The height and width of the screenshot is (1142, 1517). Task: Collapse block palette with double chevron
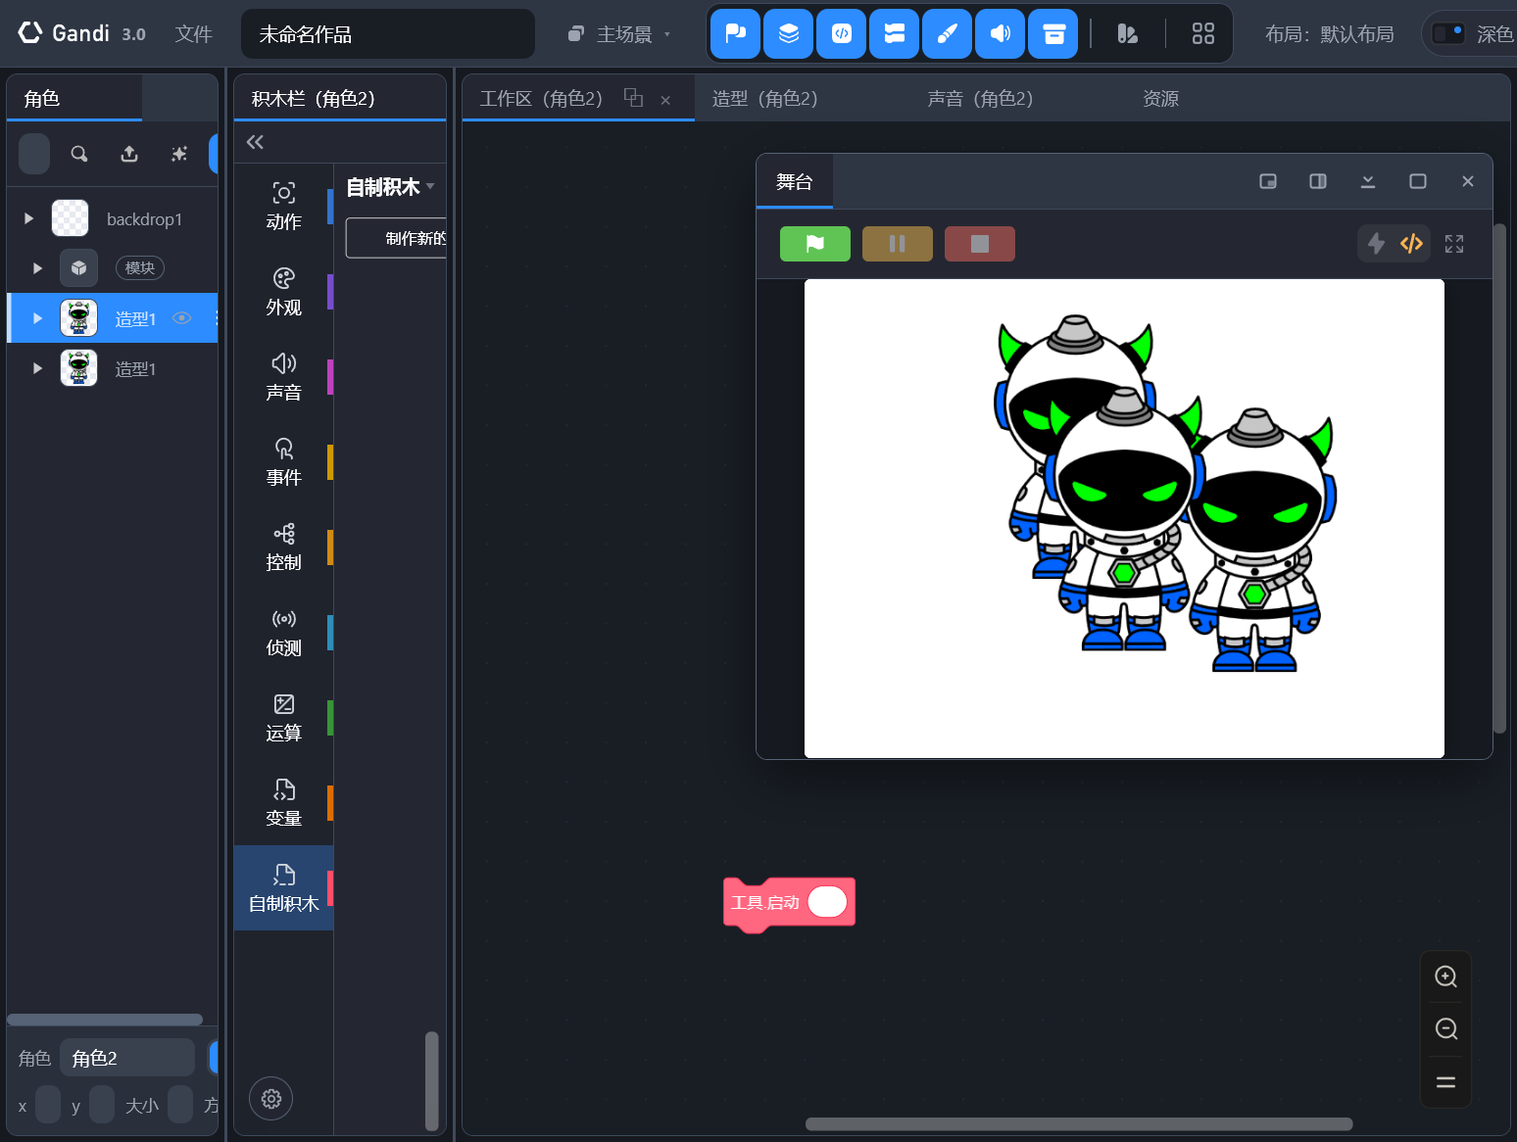(x=255, y=142)
